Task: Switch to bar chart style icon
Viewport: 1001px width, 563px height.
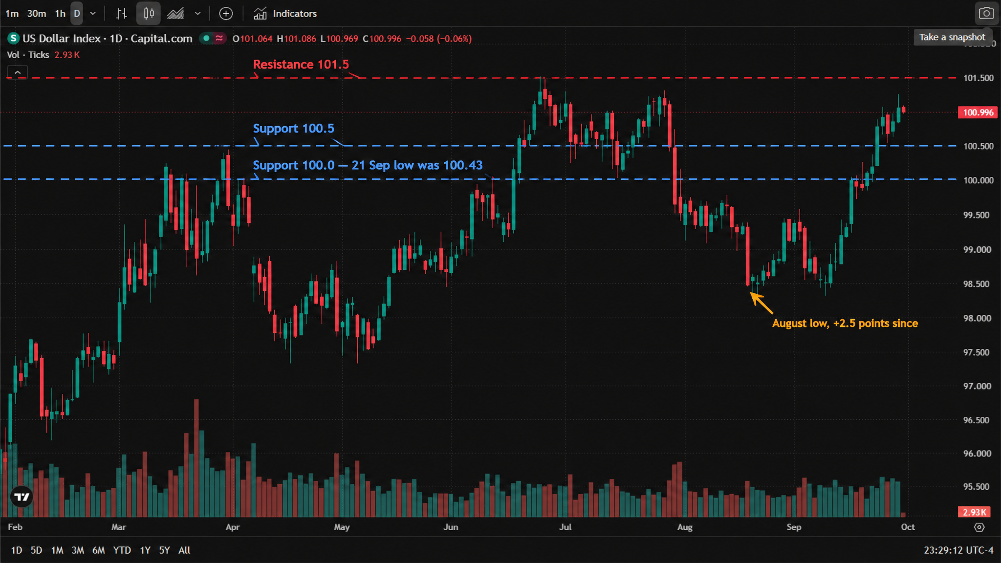Action: [x=122, y=14]
